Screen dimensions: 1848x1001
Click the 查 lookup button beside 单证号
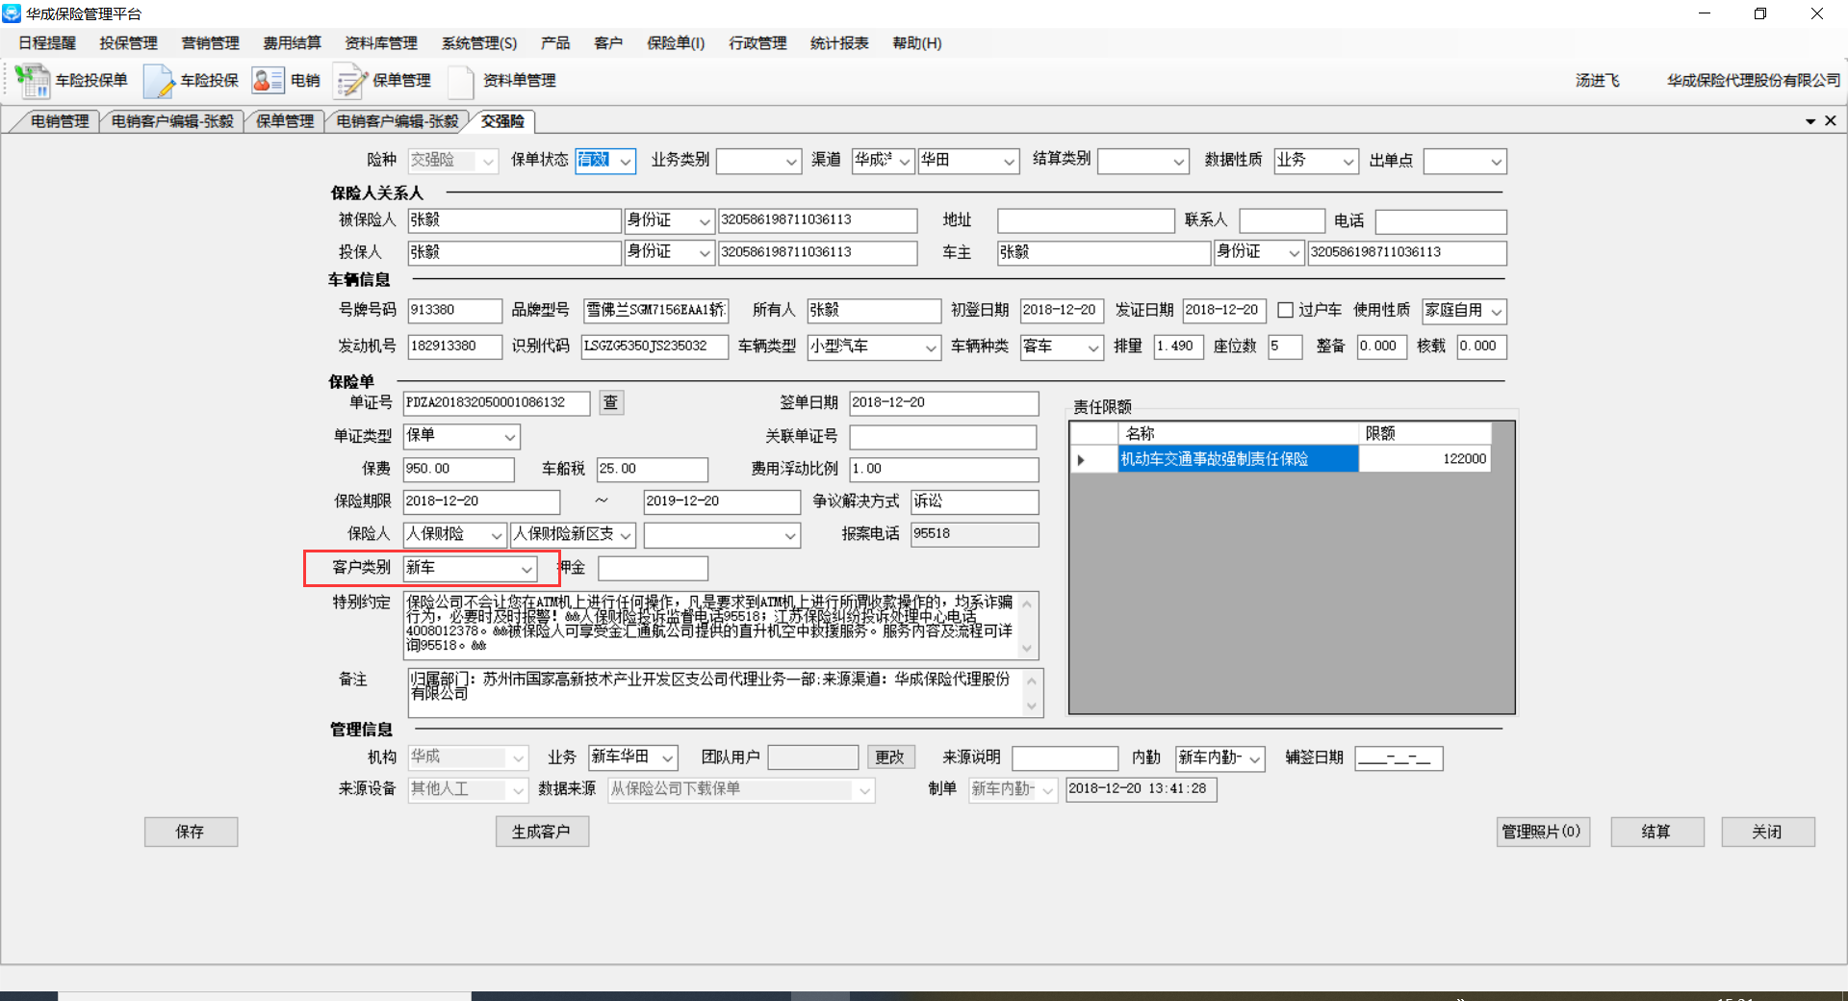click(x=610, y=402)
